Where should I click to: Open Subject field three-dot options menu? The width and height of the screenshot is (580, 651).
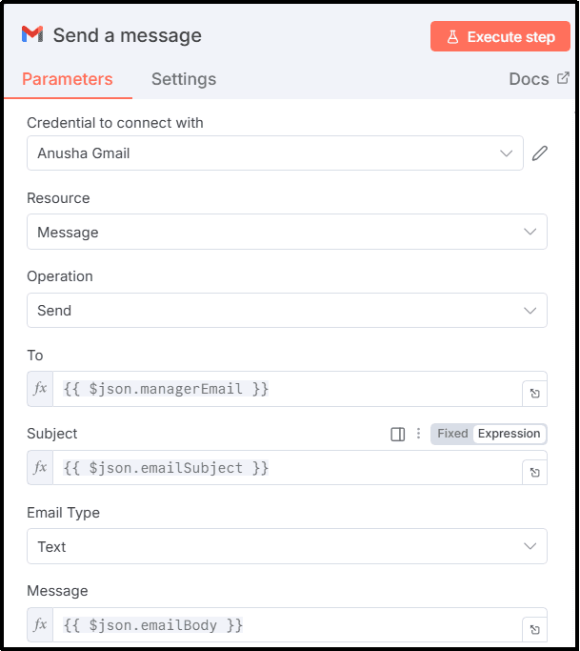click(418, 434)
